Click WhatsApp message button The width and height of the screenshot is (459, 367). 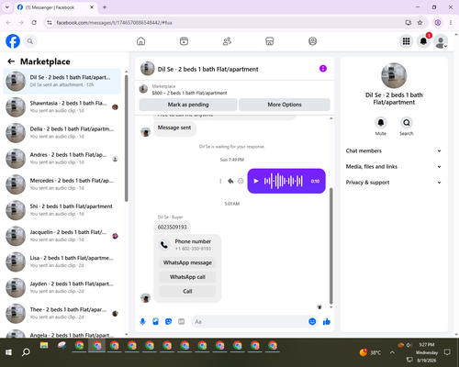pyautogui.click(x=187, y=262)
